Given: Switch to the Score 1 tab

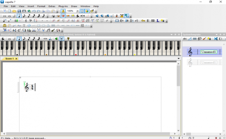Looking at the screenshot, I should 9,59.
